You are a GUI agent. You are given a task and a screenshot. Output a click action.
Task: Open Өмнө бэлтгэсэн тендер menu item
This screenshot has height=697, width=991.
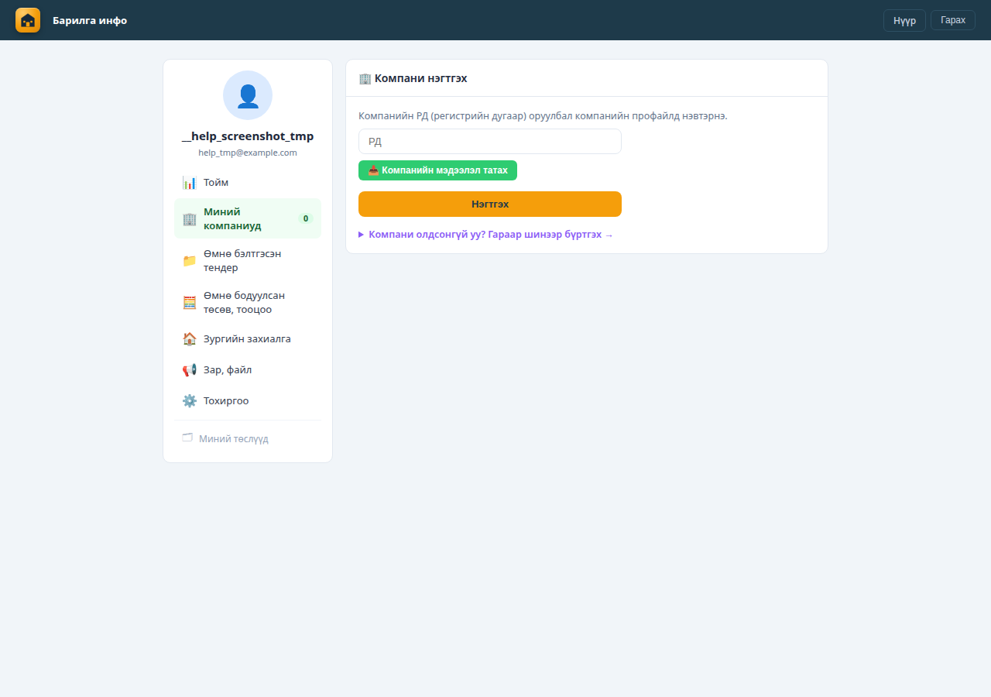coord(248,261)
